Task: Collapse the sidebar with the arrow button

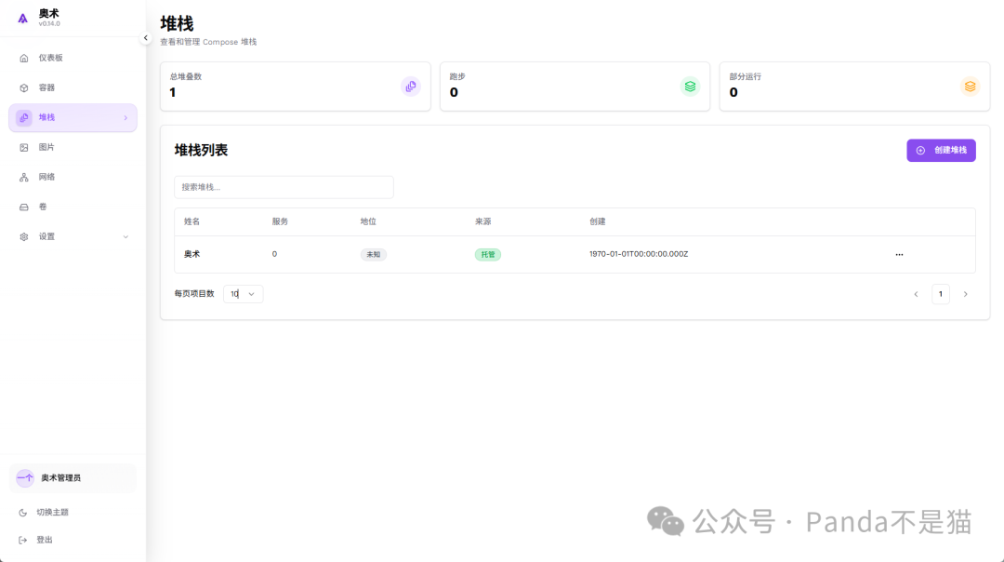Action: [145, 38]
